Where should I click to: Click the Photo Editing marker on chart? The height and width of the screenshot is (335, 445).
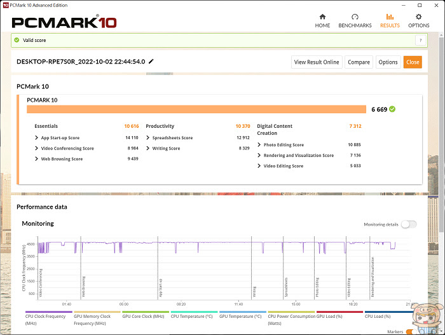pos(317,287)
